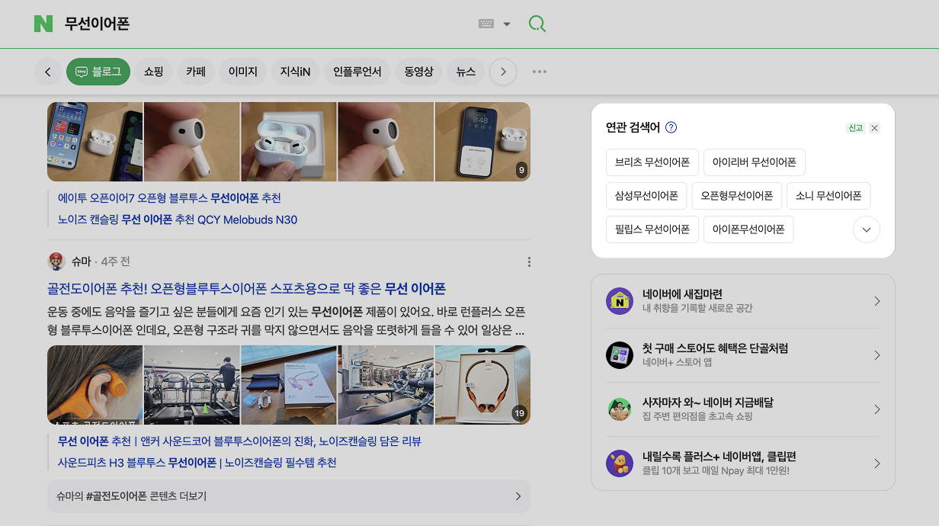The image size is (939, 526).
Task: Open 슈마의 #골전도이어폰 콘텐츠 더보기
Action: click(x=288, y=496)
